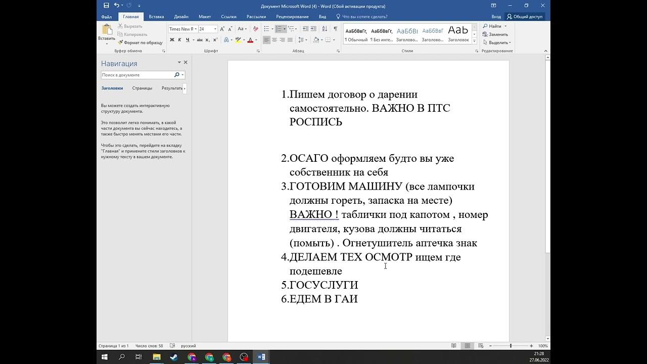The image size is (647, 364).
Task: Select the Обычный style
Action: click(x=356, y=34)
